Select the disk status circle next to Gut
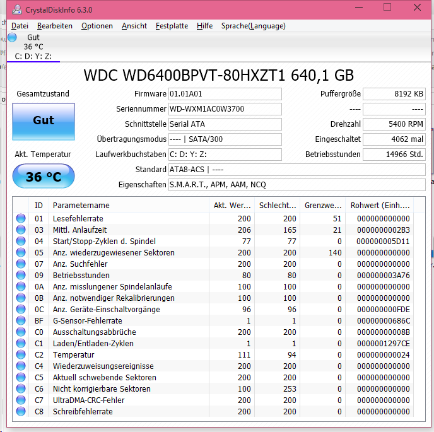The image size is (434, 432). (12, 37)
